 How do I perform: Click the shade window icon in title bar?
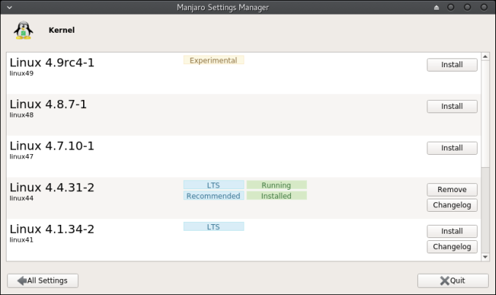tap(436, 7)
